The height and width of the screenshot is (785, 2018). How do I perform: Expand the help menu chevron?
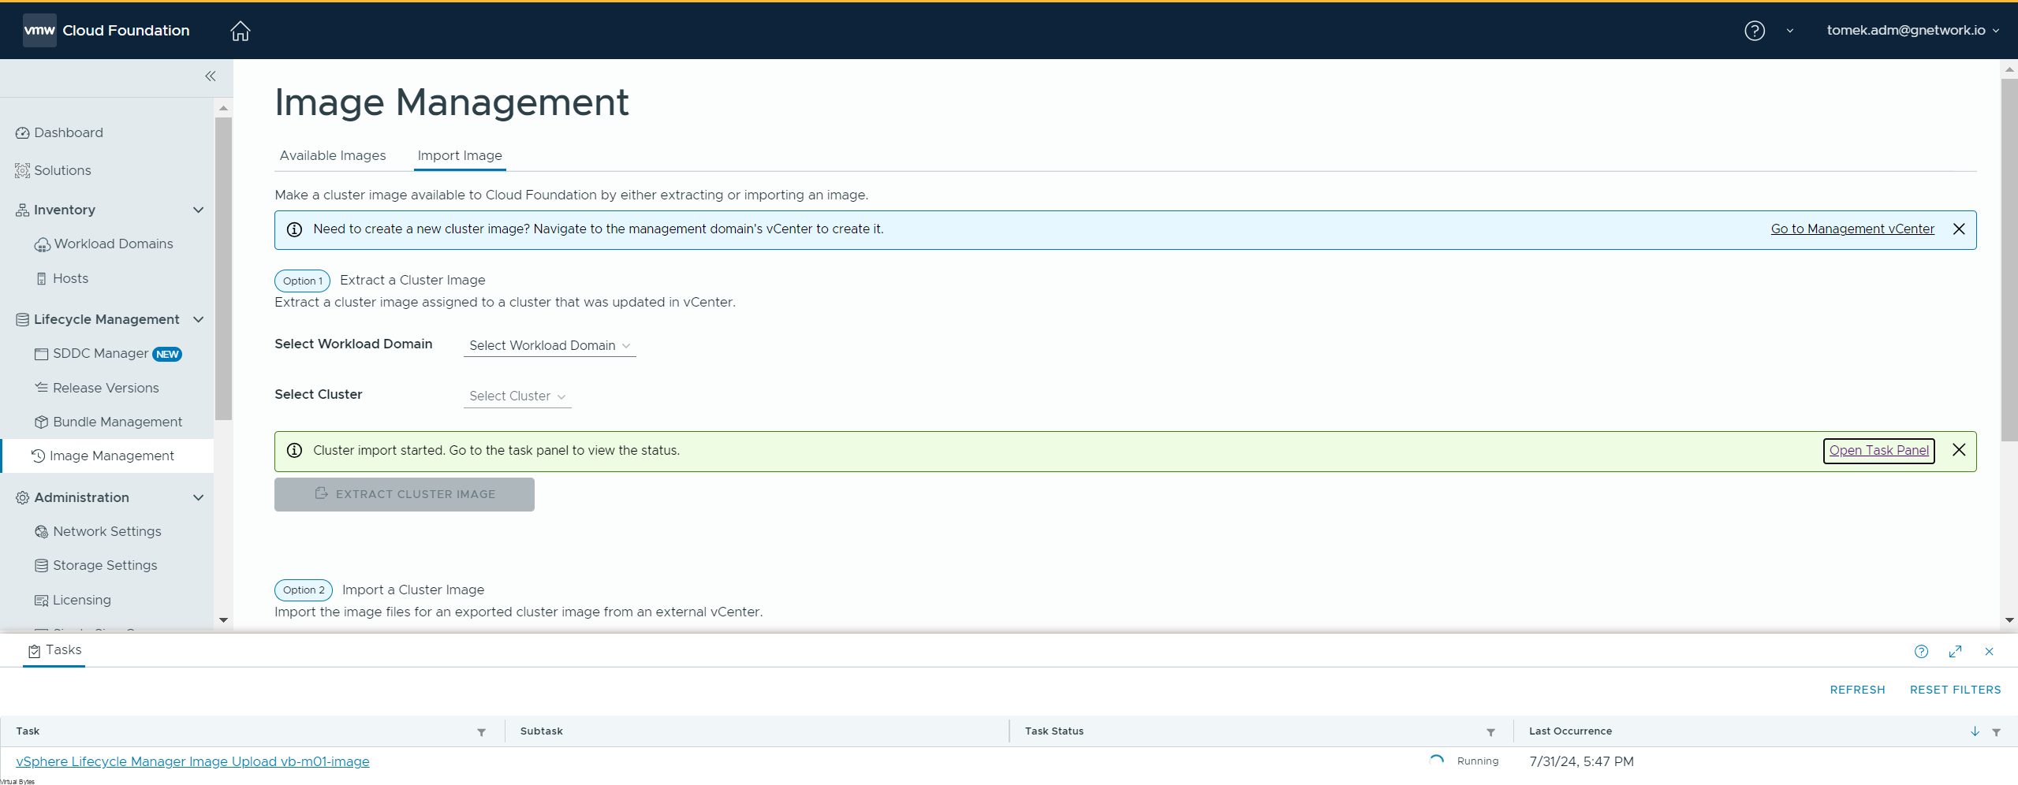[x=1790, y=31]
